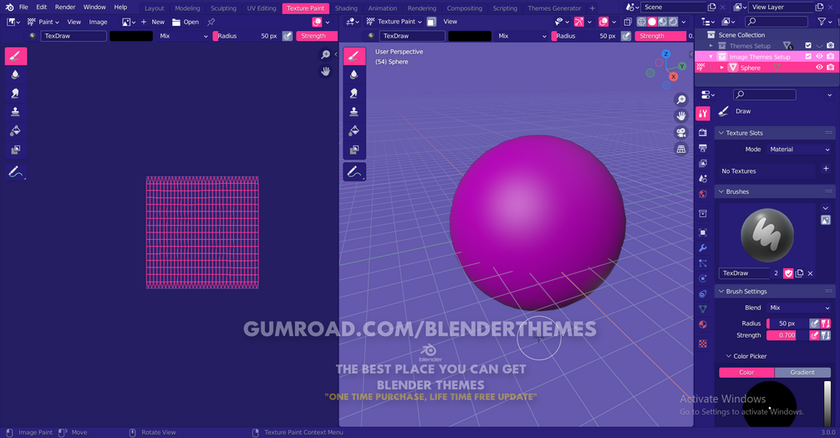The width and height of the screenshot is (840, 438).
Task: Switch to the UV Editing workspace tab
Action: pyautogui.click(x=262, y=8)
